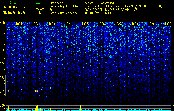174x111 pixels.
Task: Click the HROFFT 1.0.0 title text
Action: (22, 2)
